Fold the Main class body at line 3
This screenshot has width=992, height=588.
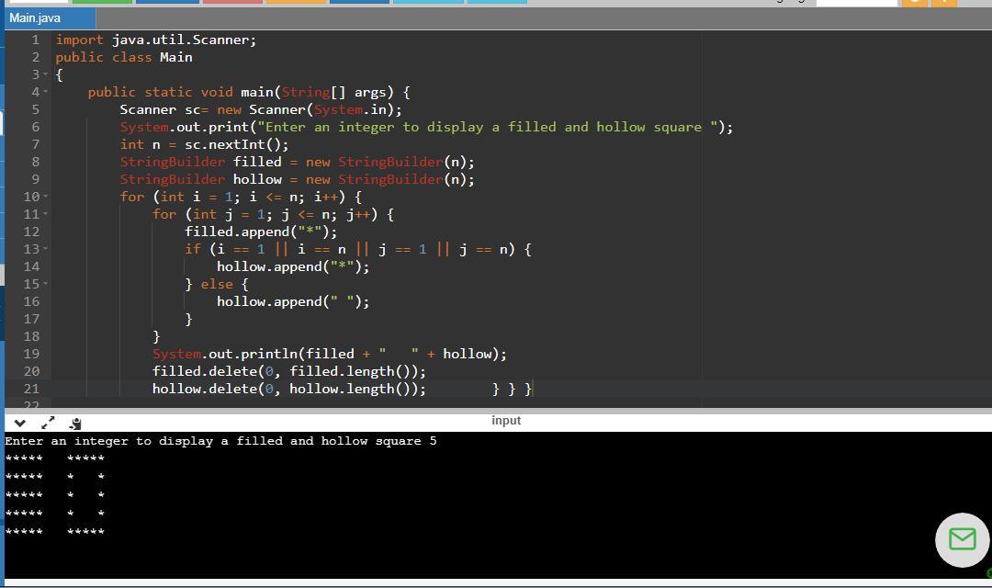[x=45, y=74]
